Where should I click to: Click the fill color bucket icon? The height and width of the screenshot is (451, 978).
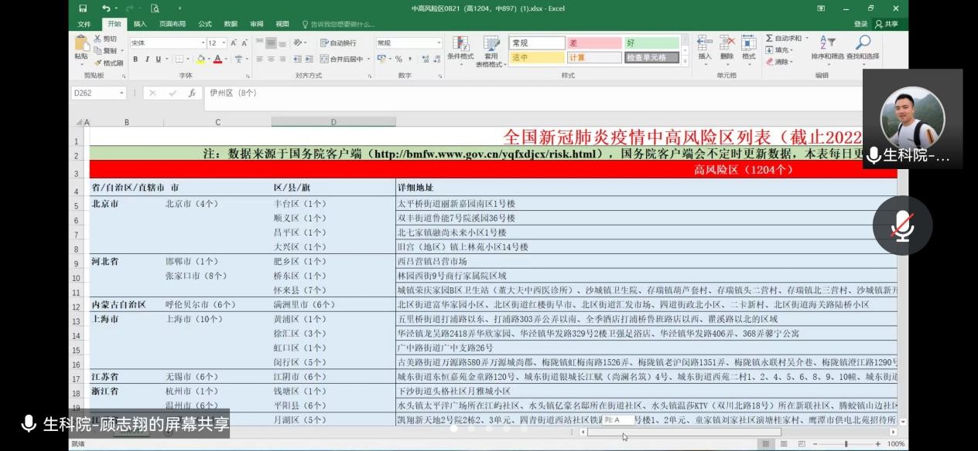click(x=200, y=59)
